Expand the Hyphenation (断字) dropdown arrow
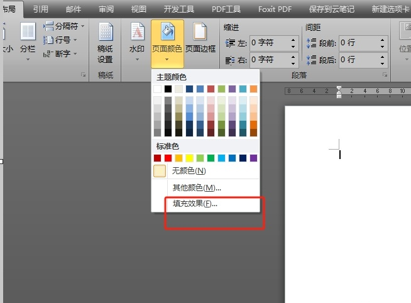This screenshot has height=303, width=411. pos(75,53)
